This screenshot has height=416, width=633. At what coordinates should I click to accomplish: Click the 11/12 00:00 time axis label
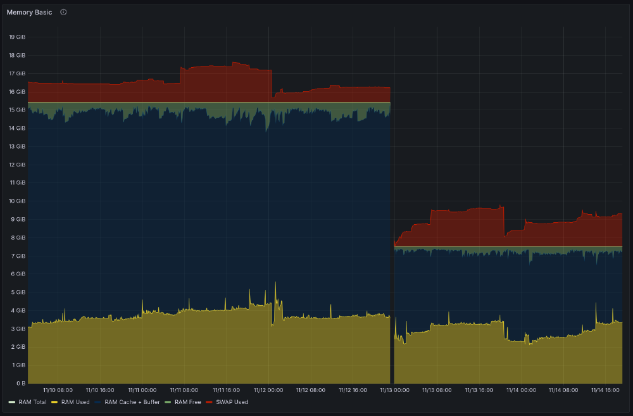pyautogui.click(x=268, y=390)
